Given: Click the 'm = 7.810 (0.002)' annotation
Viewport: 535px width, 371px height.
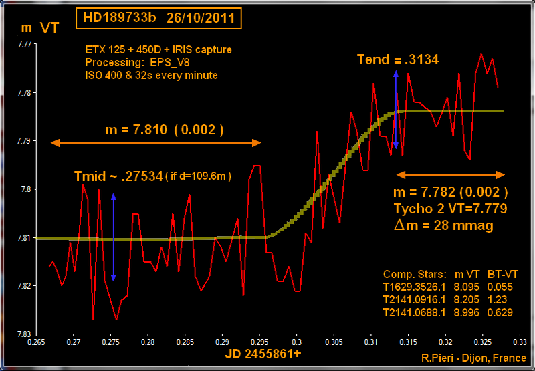Looking at the screenshot, I should tap(165, 130).
